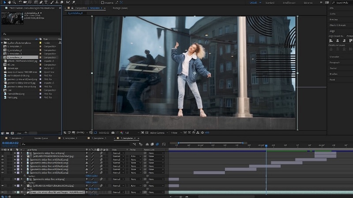Open the Brushes panel
The image size is (353, 198).
[x=334, y=74]
